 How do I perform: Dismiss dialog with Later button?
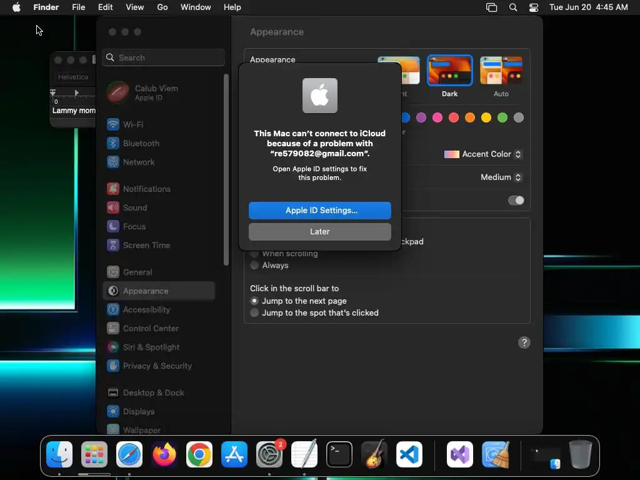(320, 232)
